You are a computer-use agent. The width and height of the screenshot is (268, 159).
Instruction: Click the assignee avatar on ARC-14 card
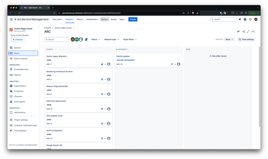click(x=179, y=64)
